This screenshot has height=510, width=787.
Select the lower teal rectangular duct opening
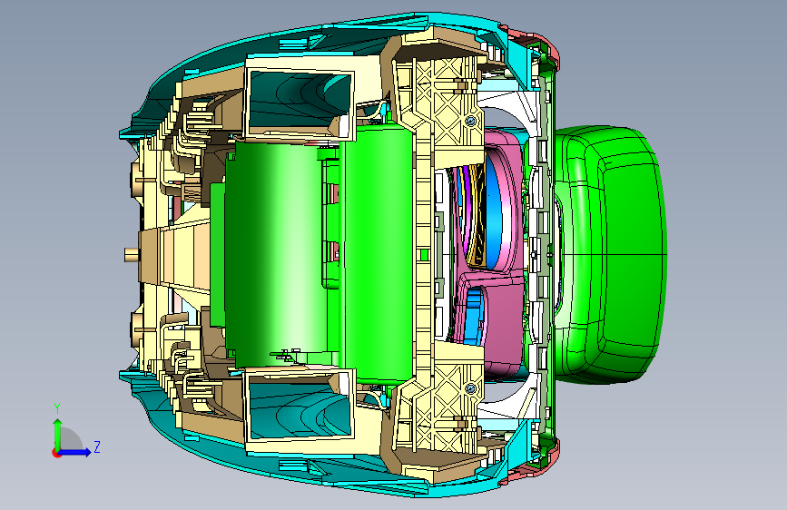point(300,406)
